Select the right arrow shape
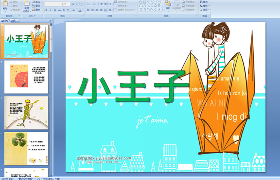Viewport: 280px width, 180px height. coord(155,6)
